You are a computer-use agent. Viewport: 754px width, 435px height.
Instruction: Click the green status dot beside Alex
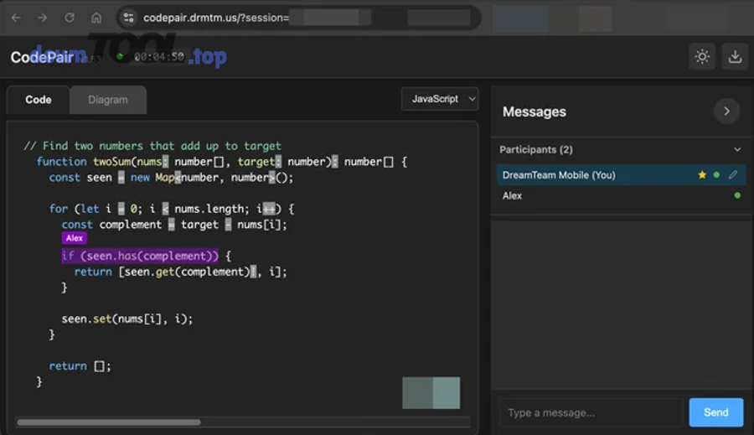point(737,195)
